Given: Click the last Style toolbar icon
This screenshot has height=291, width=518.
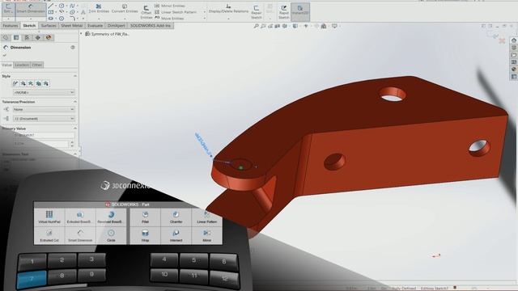Looking at the screenshot, I should click(x=46, y=83).
